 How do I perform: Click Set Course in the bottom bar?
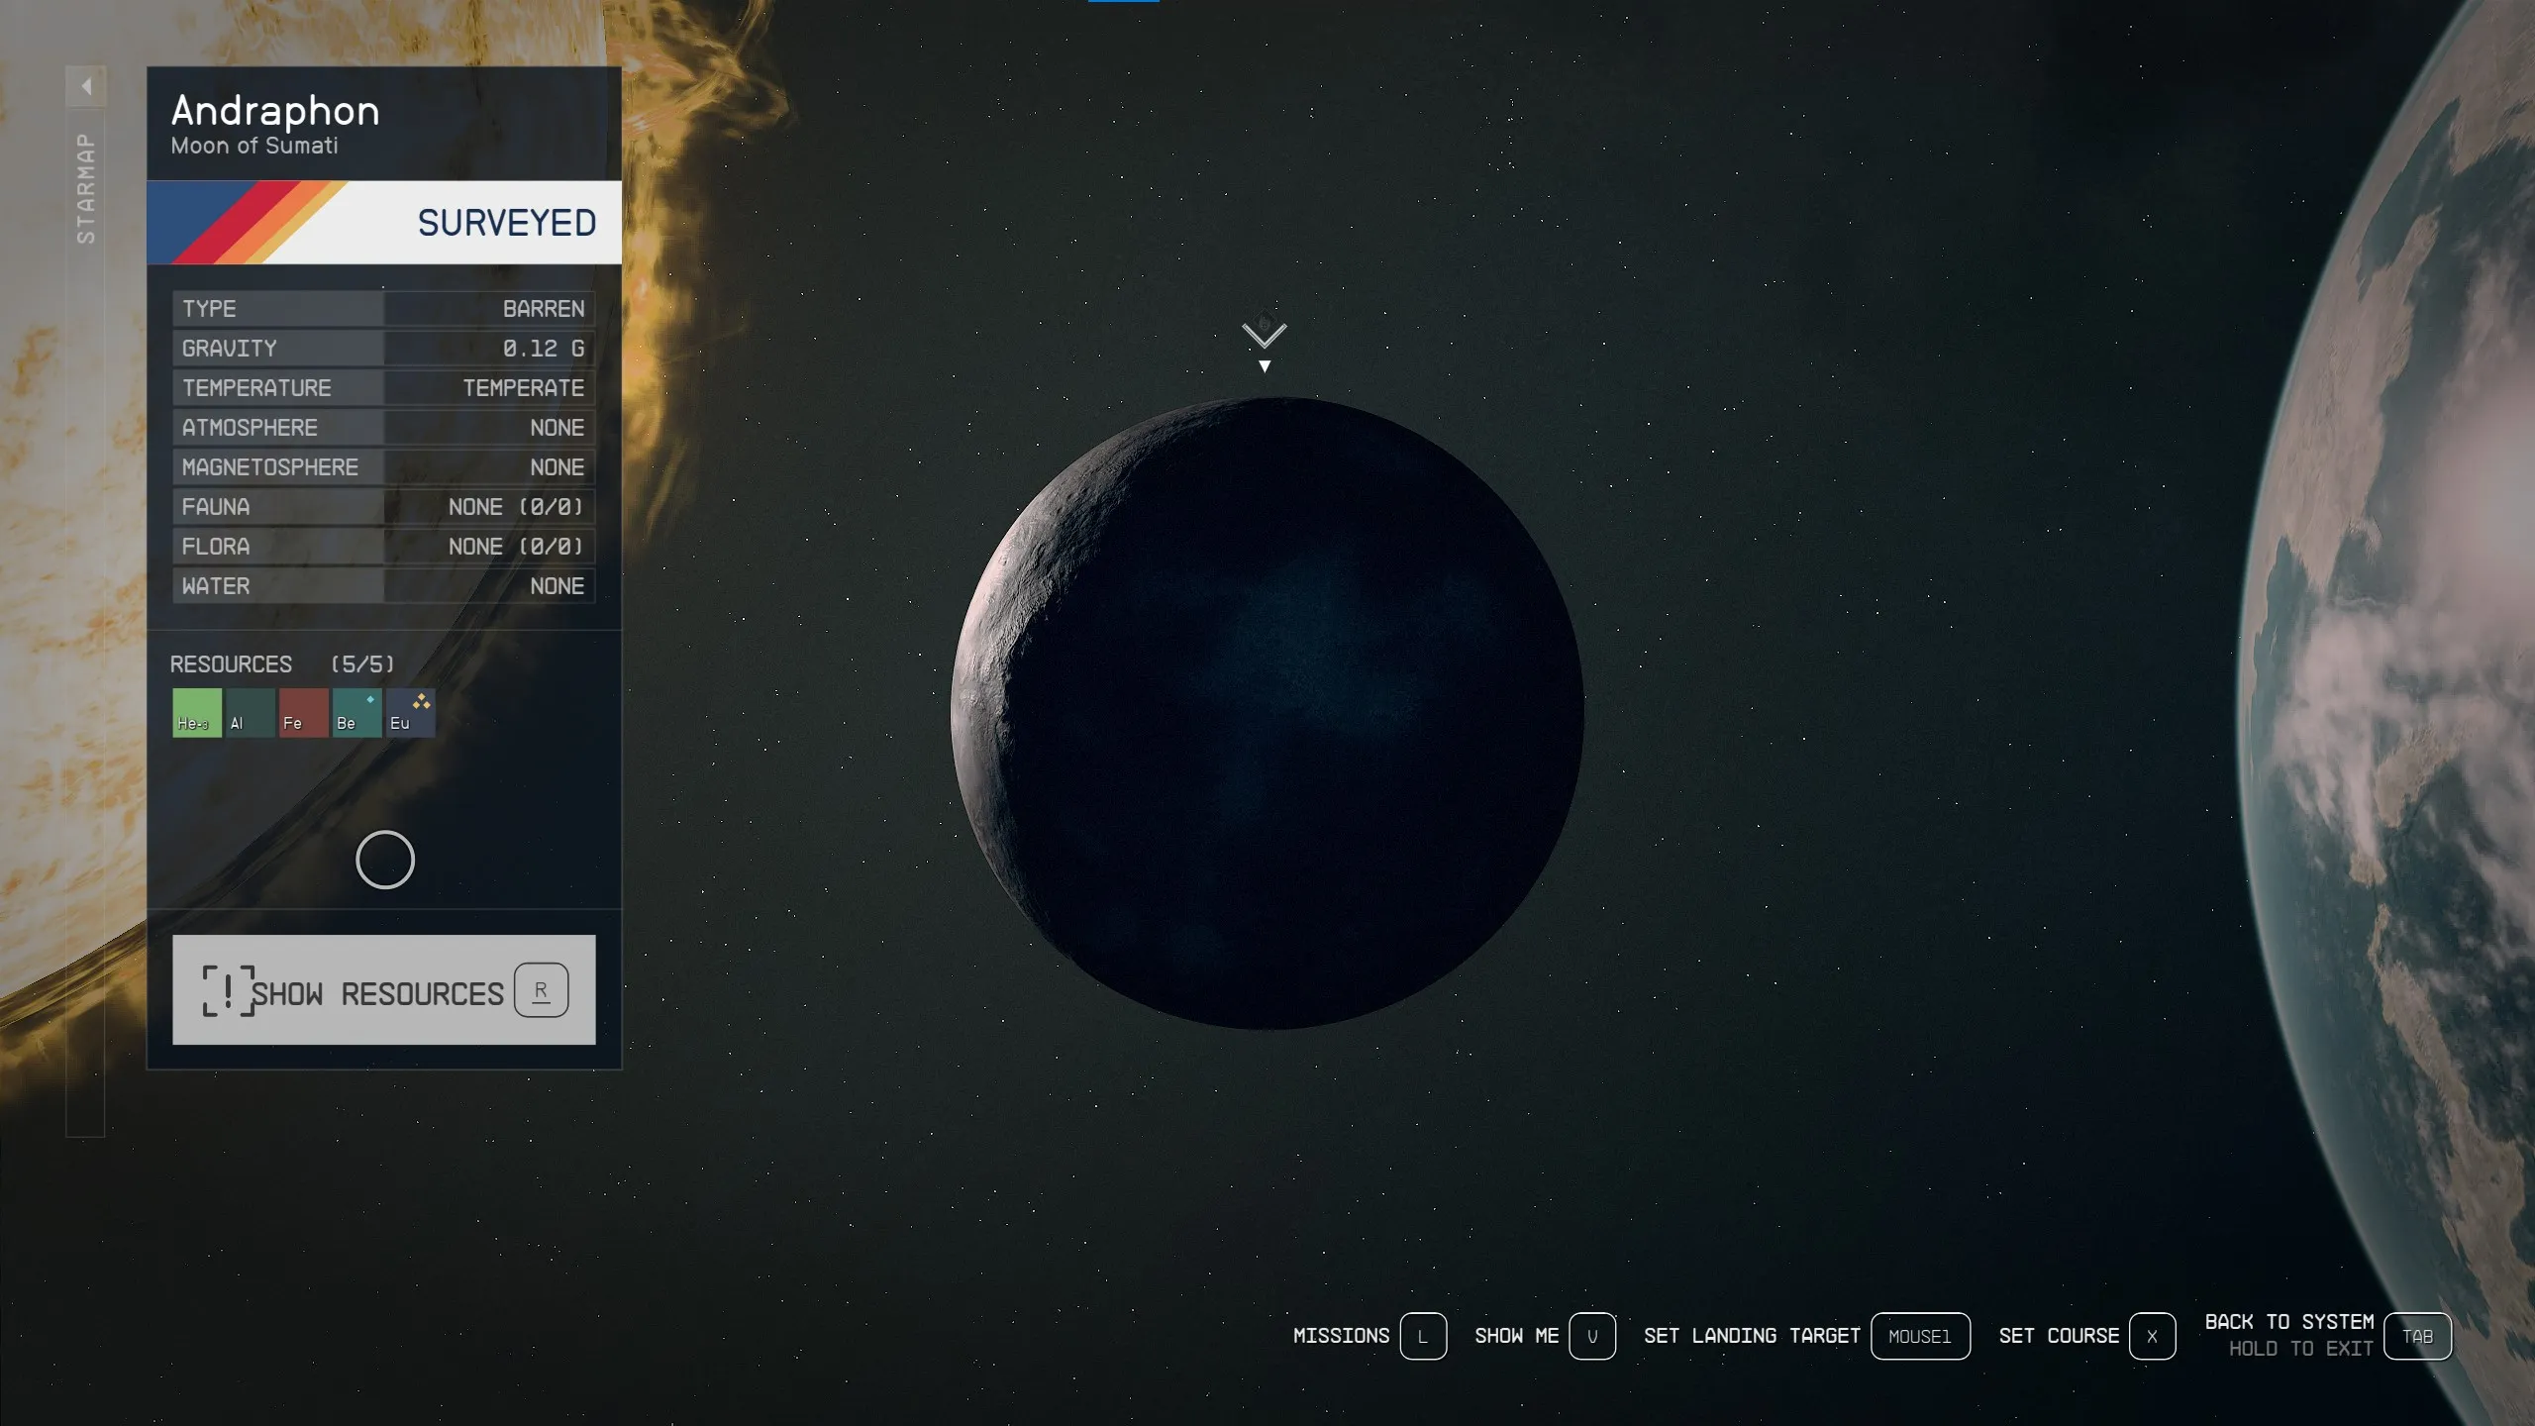(x=2059, y=1336)
